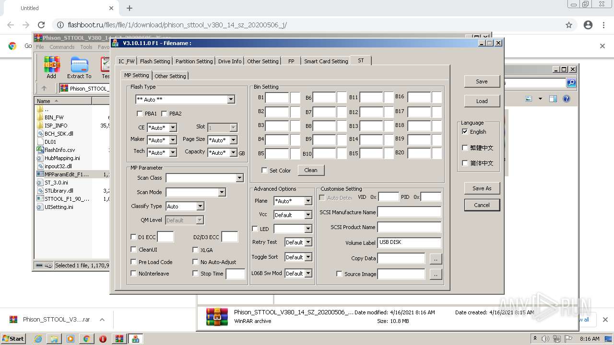Toggle the CleanUI checkbox
This screenshot has height=345, width=614.
(x=133, y=250)
